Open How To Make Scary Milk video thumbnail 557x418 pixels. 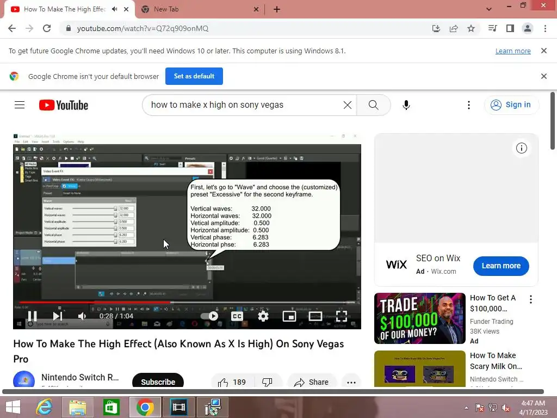(x=419, y=368)
